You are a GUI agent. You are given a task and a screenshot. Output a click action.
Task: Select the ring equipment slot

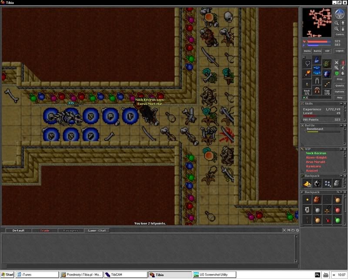click(308, 84)
